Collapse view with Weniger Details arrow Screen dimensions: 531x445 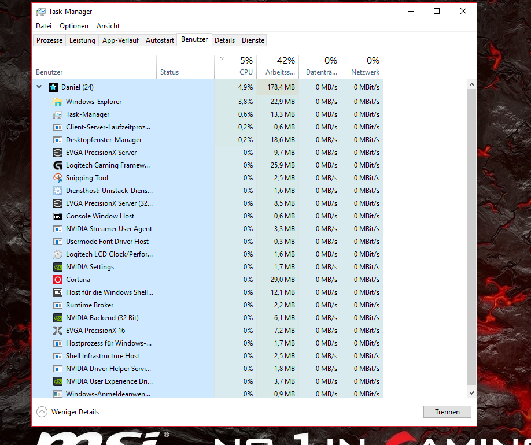[x=42, y=412]
